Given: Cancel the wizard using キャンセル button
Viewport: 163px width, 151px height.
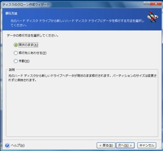Looking at the screenshot, I should point(147,145).
